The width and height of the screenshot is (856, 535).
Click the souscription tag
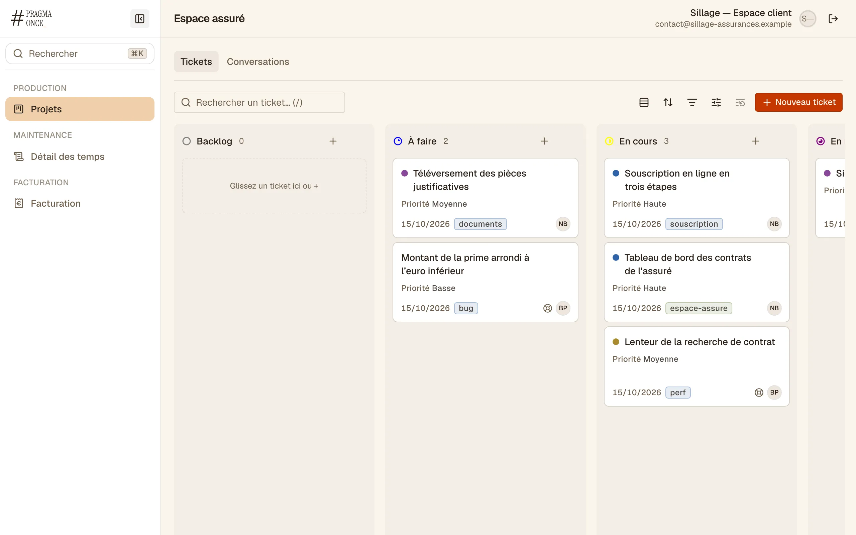[693, 224]
